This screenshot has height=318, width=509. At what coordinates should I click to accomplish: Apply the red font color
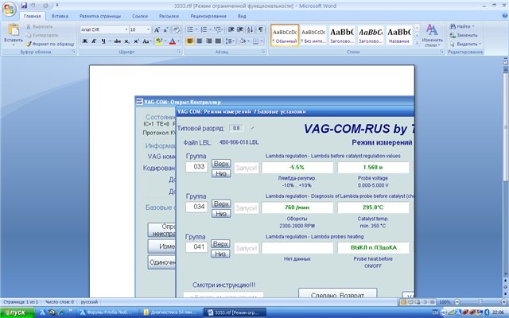click(173, 41)
